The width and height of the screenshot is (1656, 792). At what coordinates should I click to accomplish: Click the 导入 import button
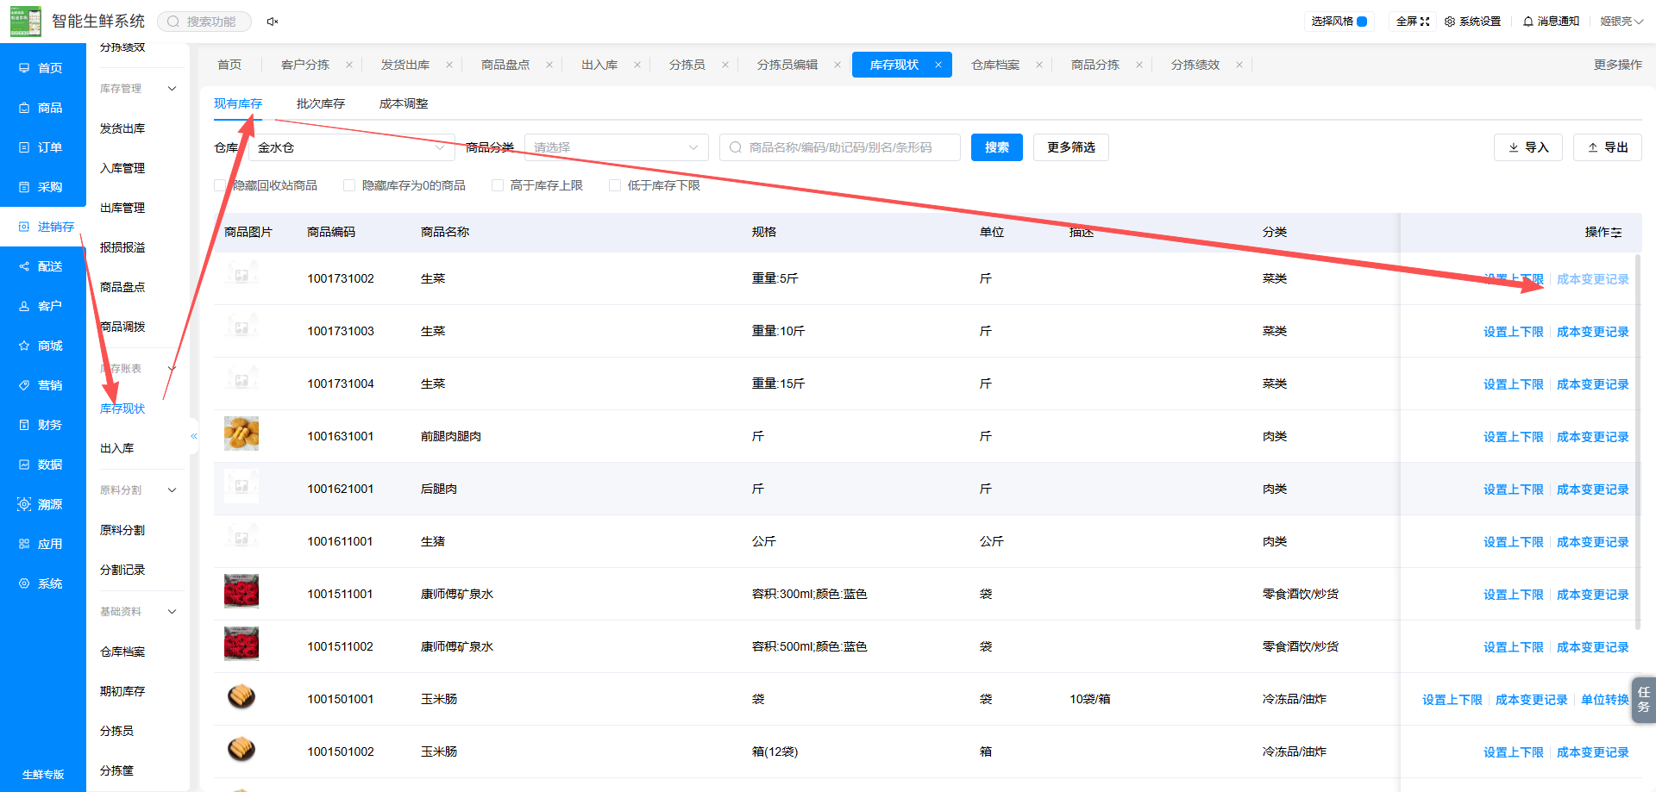coord(1528,147)
